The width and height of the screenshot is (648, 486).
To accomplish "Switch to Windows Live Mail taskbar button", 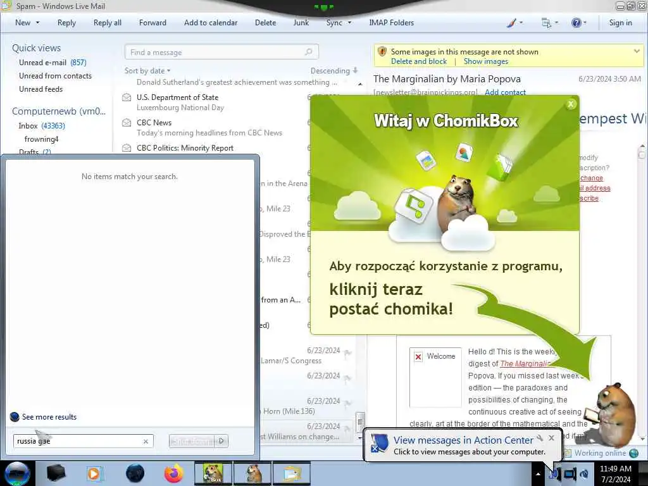I will [x=291, y=473].
